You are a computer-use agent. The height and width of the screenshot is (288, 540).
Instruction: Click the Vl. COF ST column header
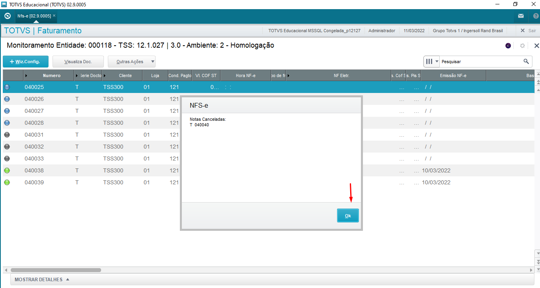coord(206,75)
